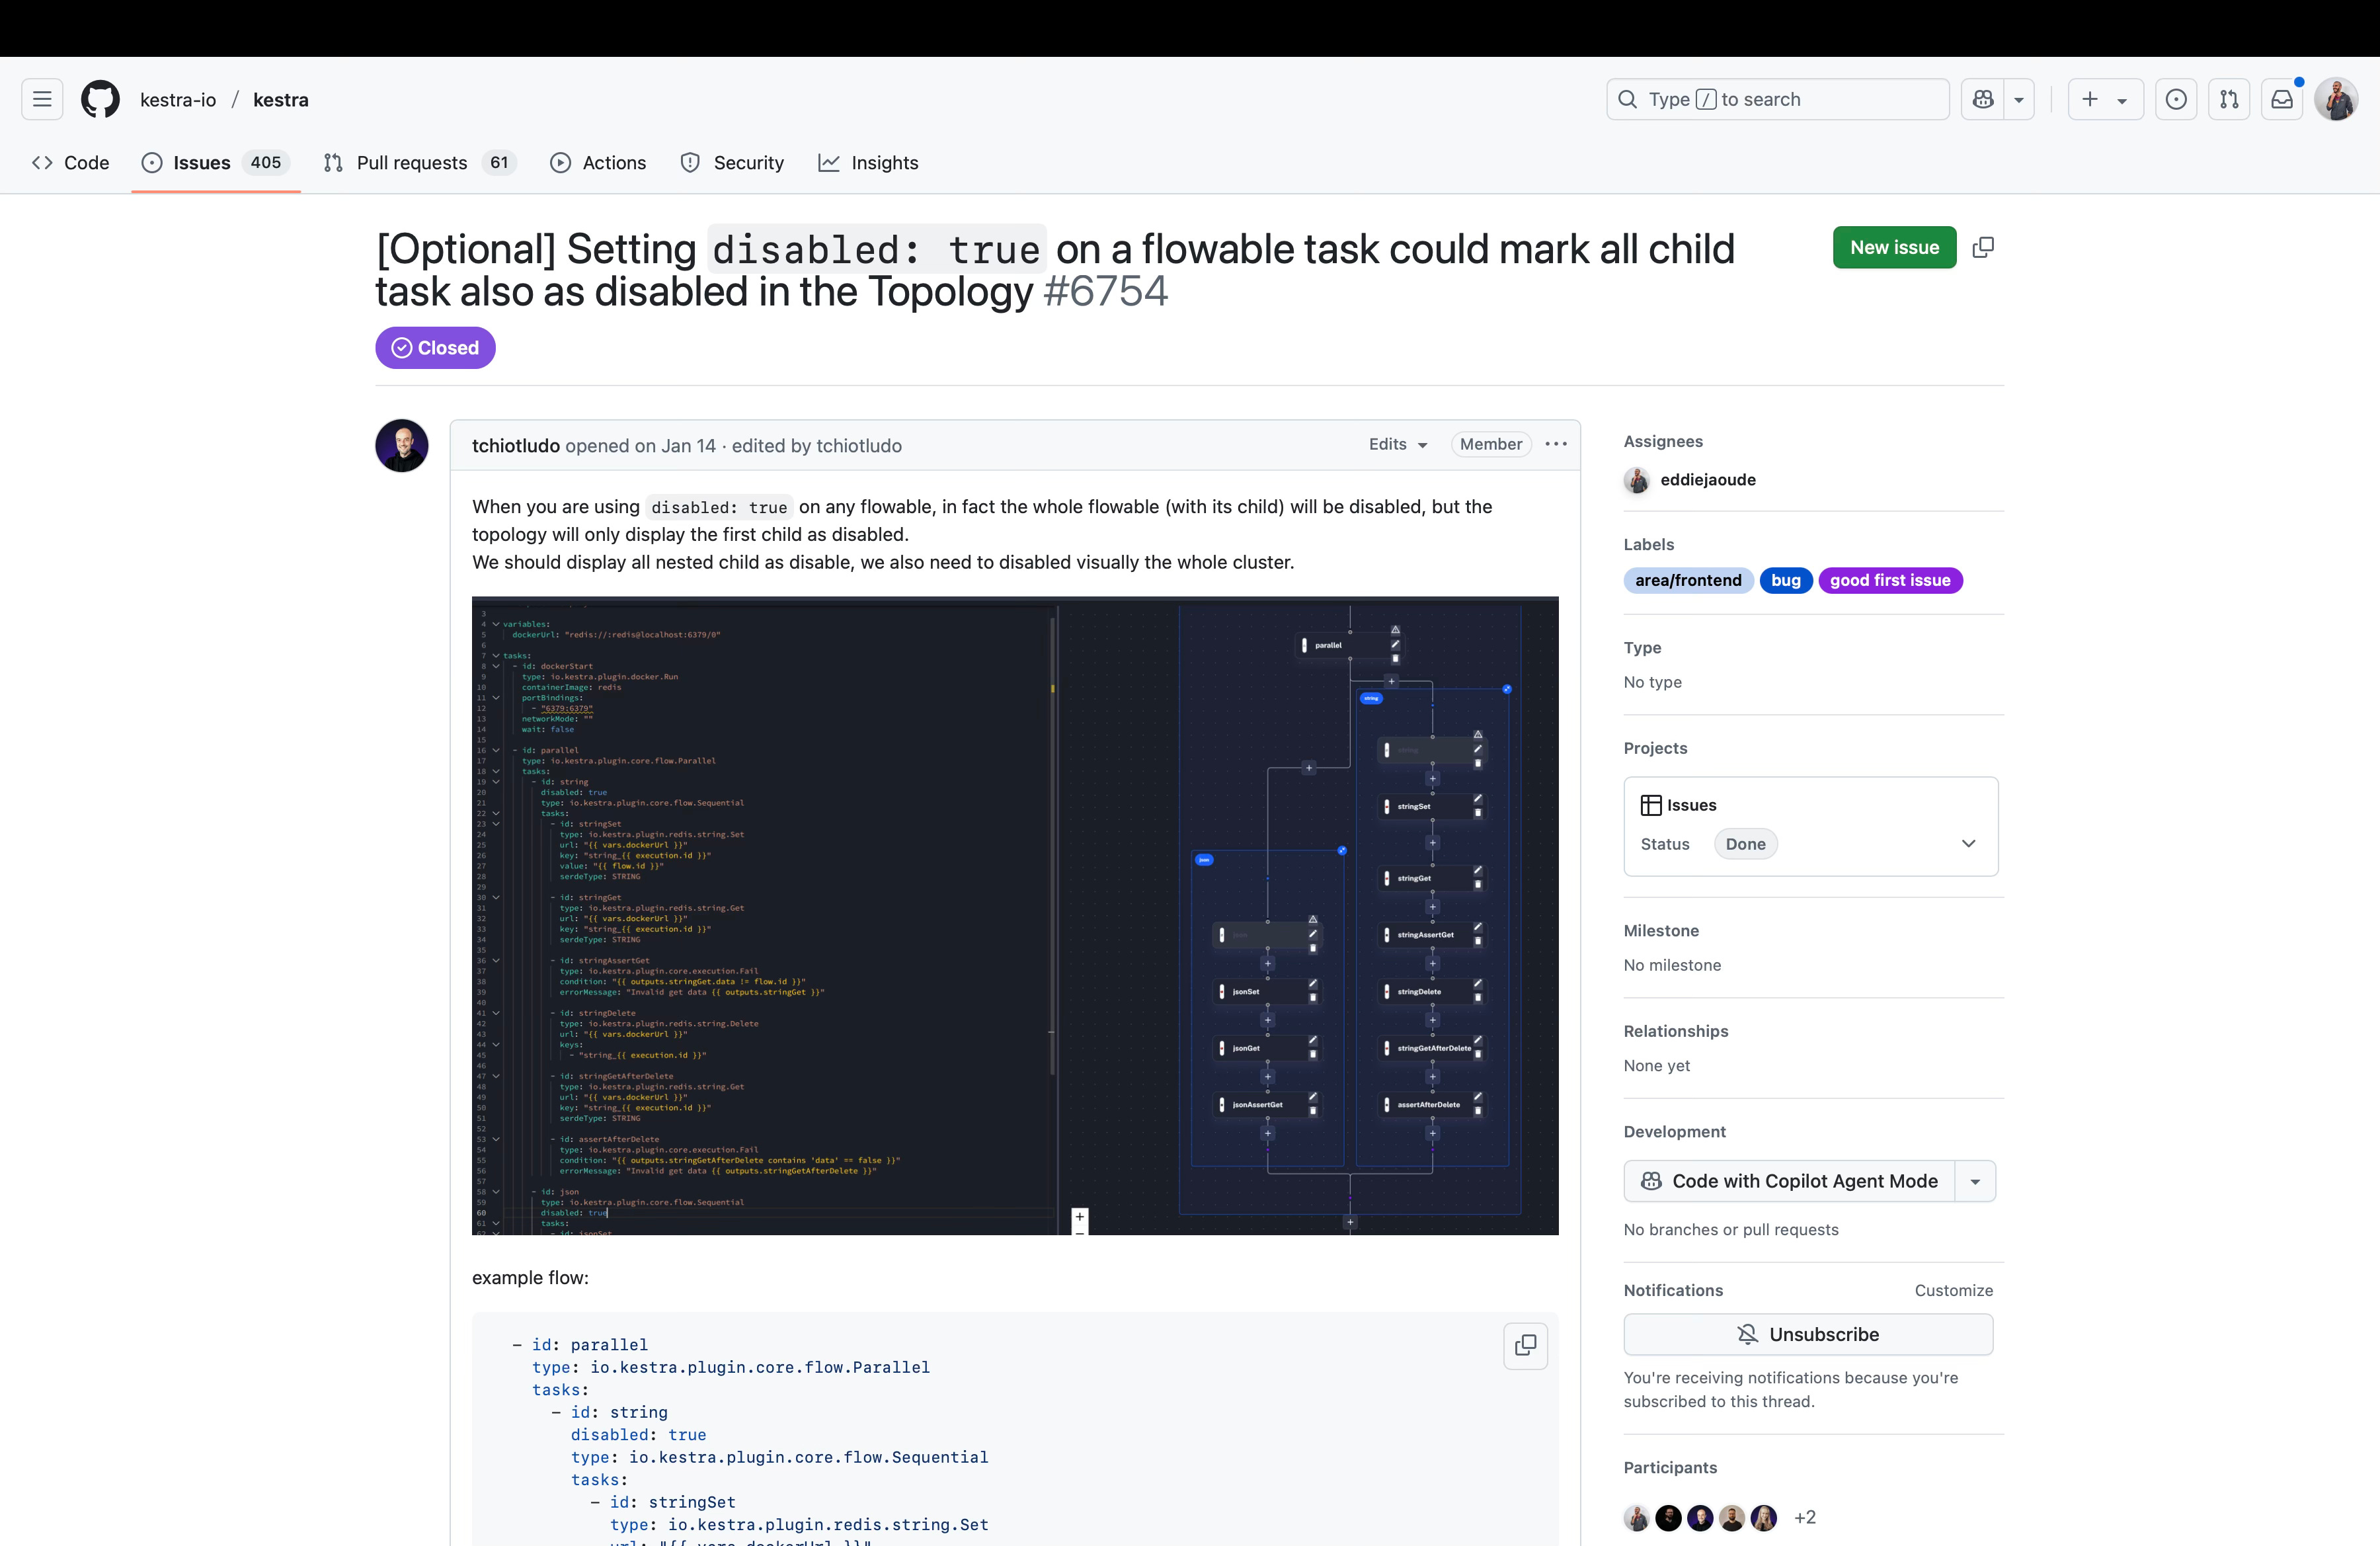Click the Issues count badge 405
The height and width of the screenshot is (1546, 2380).
pyautogui.click(x=266, y=162)
